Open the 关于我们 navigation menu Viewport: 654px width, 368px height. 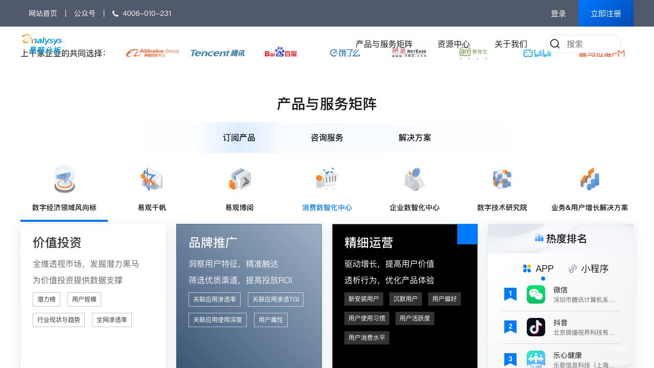(x=510, y=44)
